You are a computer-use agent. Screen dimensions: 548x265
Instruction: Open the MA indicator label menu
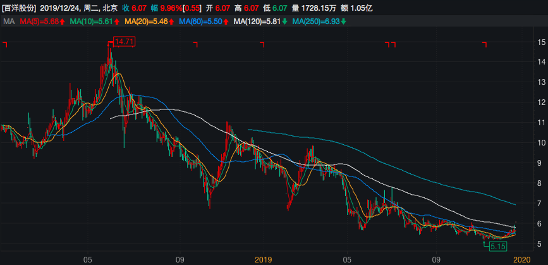point(9,22)
